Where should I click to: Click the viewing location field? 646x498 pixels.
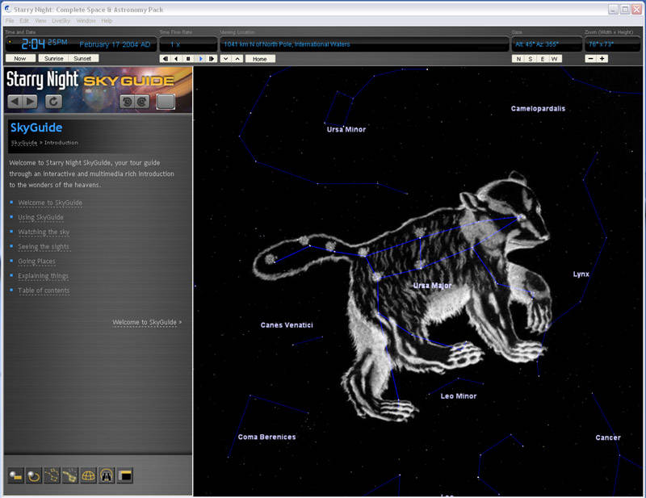tap(365, 44)
